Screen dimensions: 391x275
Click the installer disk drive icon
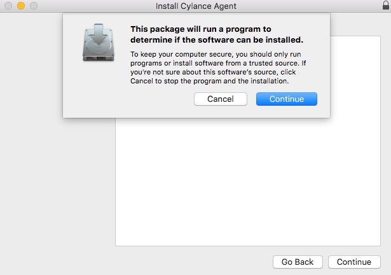98,43
